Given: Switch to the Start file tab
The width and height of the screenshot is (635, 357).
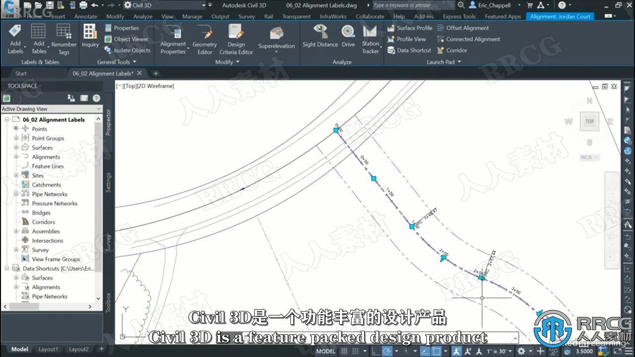Looking at the screenshot, I should (21, 73).
